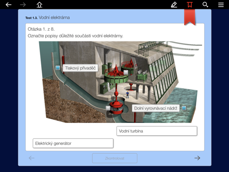The image size is (229, 172).
Task: Click the Zkontrolovat check button
Action: pyautogui.click(x=114, y=158)
